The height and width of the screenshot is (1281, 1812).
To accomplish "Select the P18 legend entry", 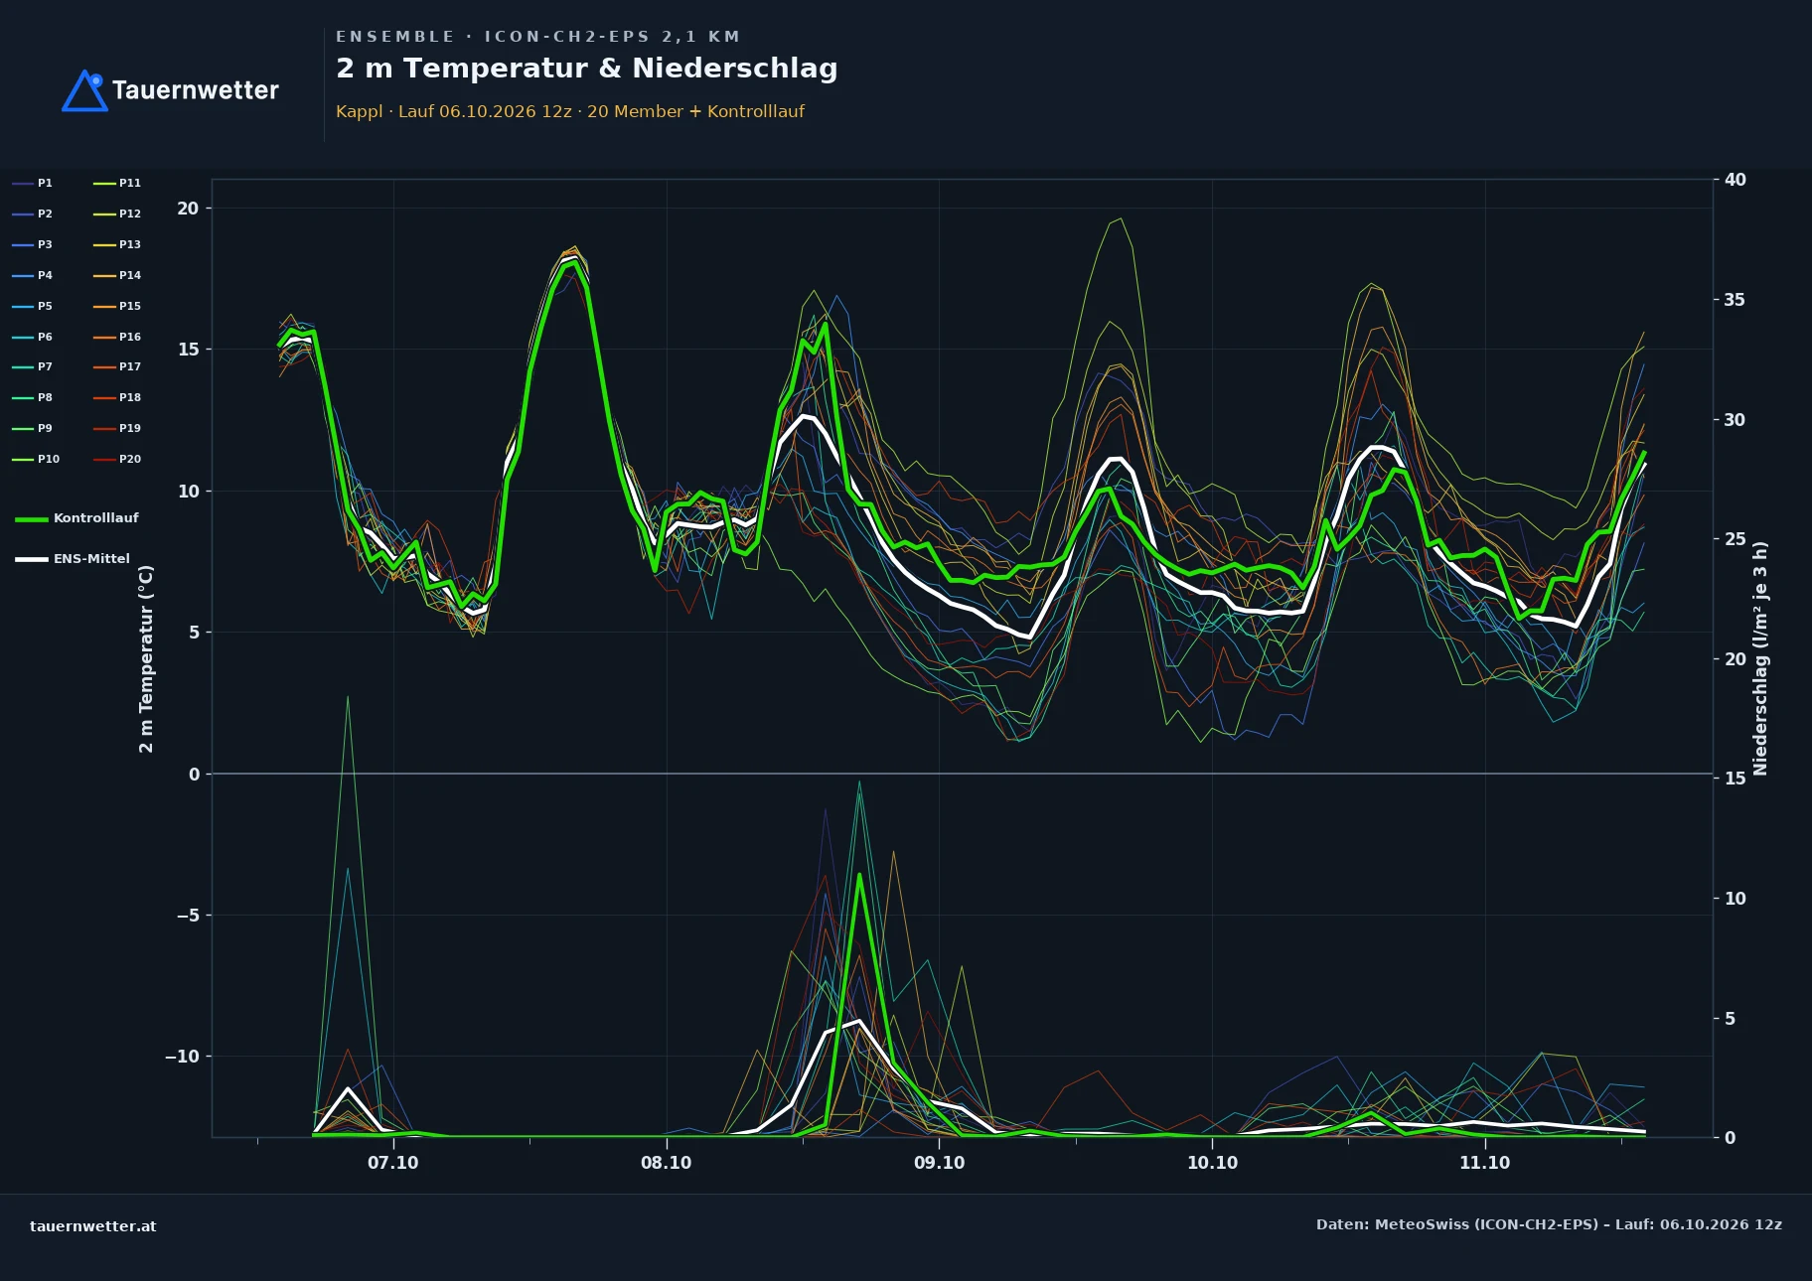I will coord(117,397).
